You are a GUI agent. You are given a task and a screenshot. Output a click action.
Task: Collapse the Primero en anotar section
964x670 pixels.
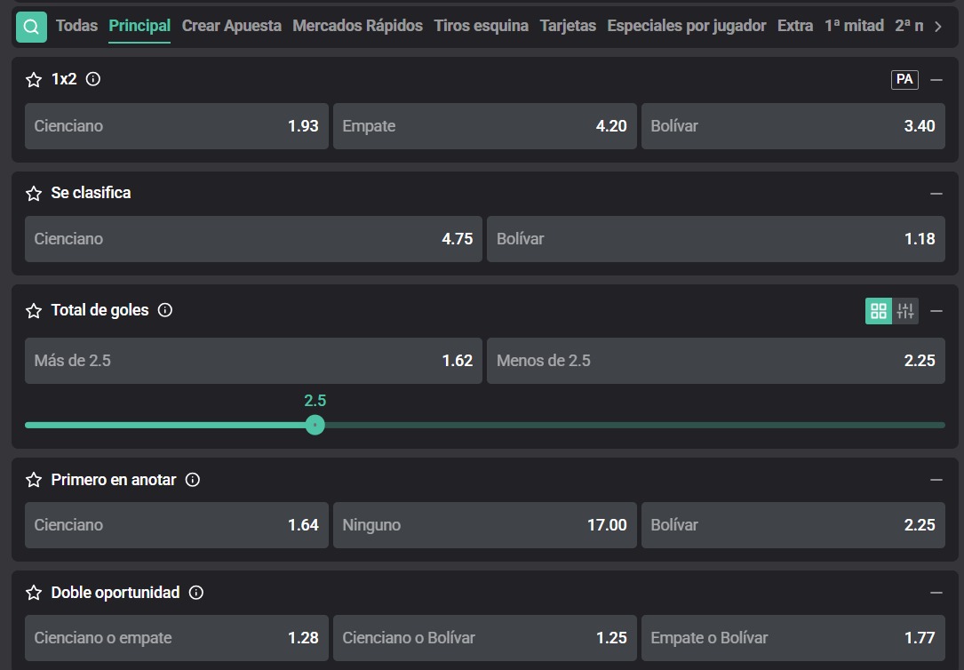pos(936,480)
